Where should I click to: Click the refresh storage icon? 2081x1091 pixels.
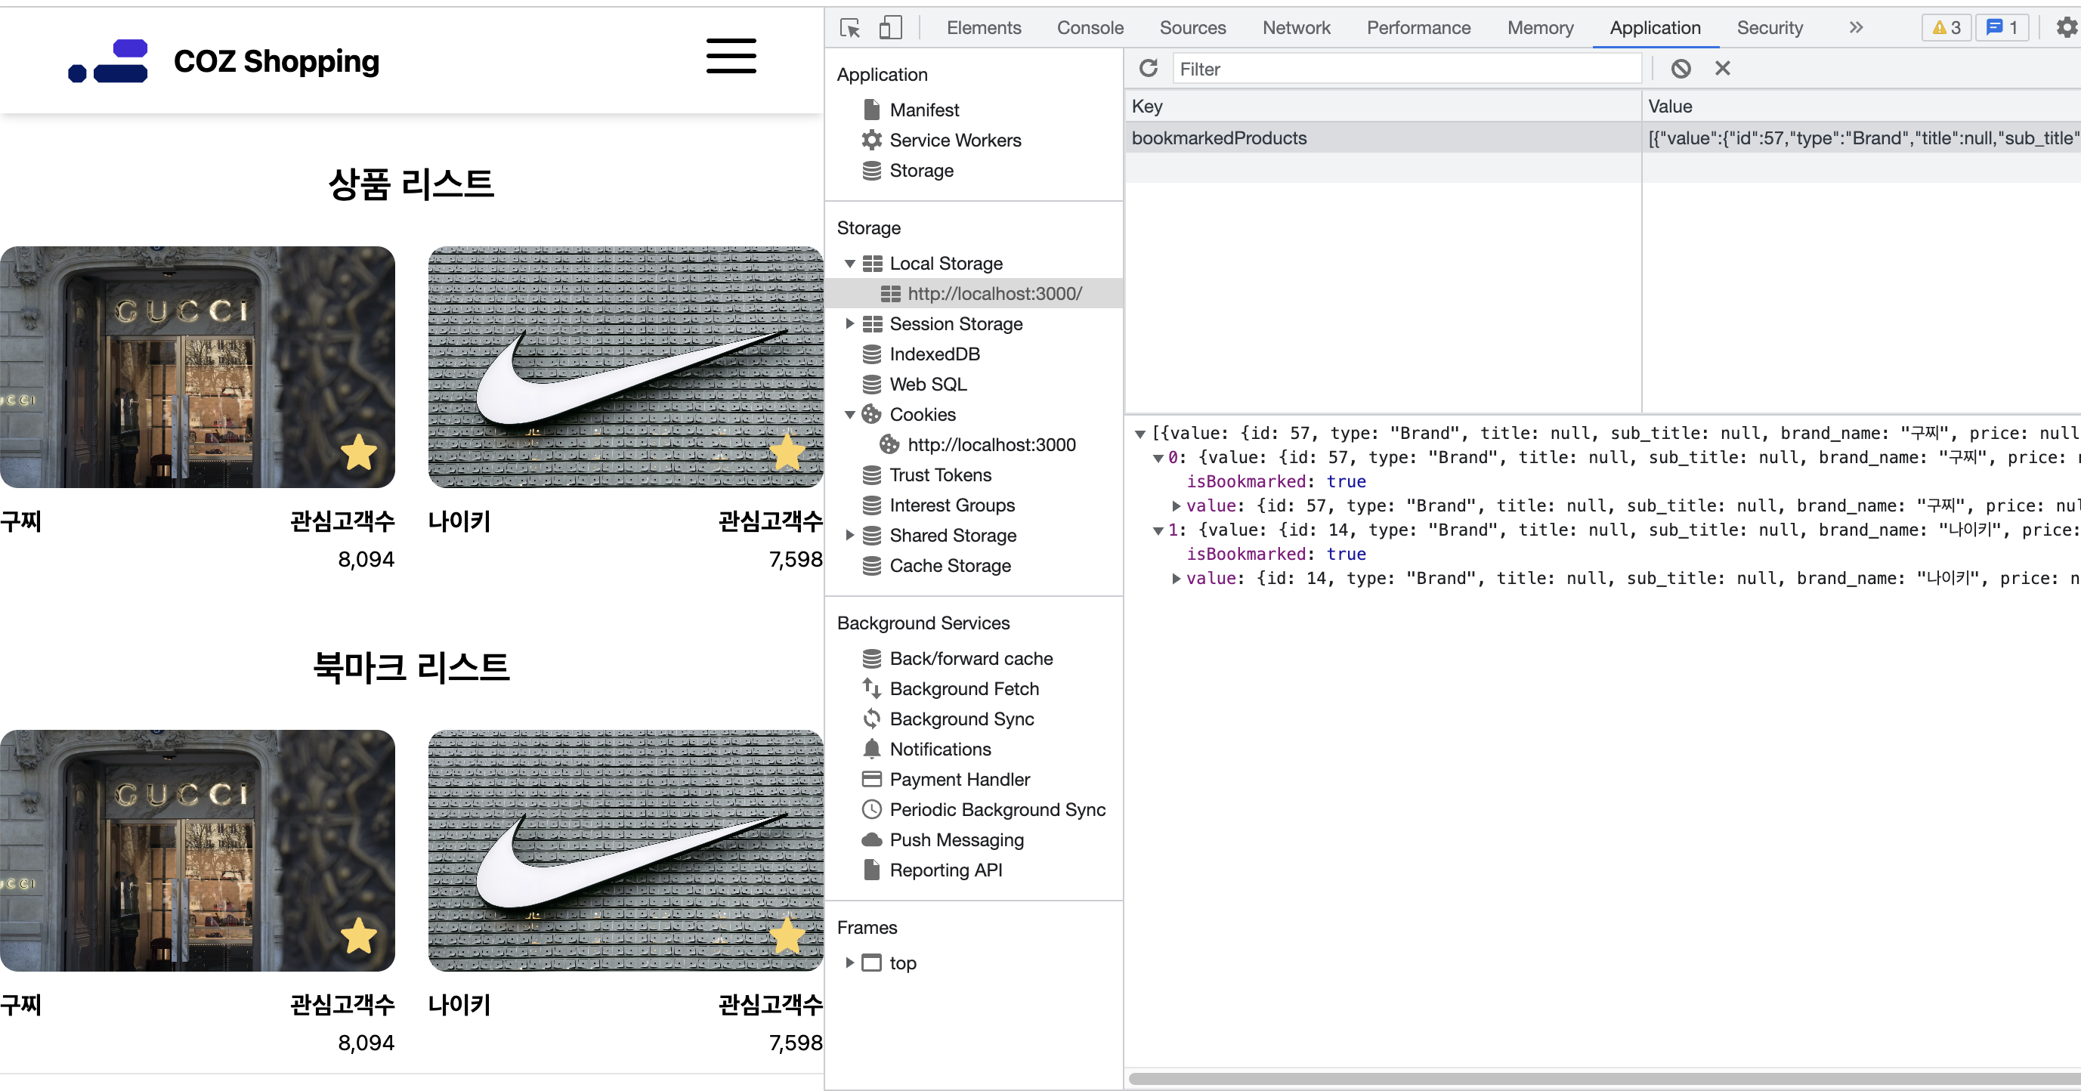click(x=1148, y=69)
